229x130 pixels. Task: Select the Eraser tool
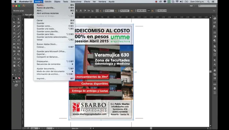click(19, 37)
